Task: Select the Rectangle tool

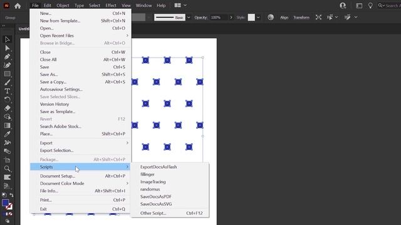Action: point(7,74)
